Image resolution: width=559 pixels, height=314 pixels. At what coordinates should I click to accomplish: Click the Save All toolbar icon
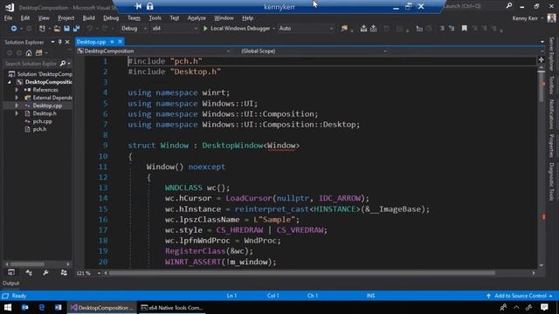[x=76, y=29]
